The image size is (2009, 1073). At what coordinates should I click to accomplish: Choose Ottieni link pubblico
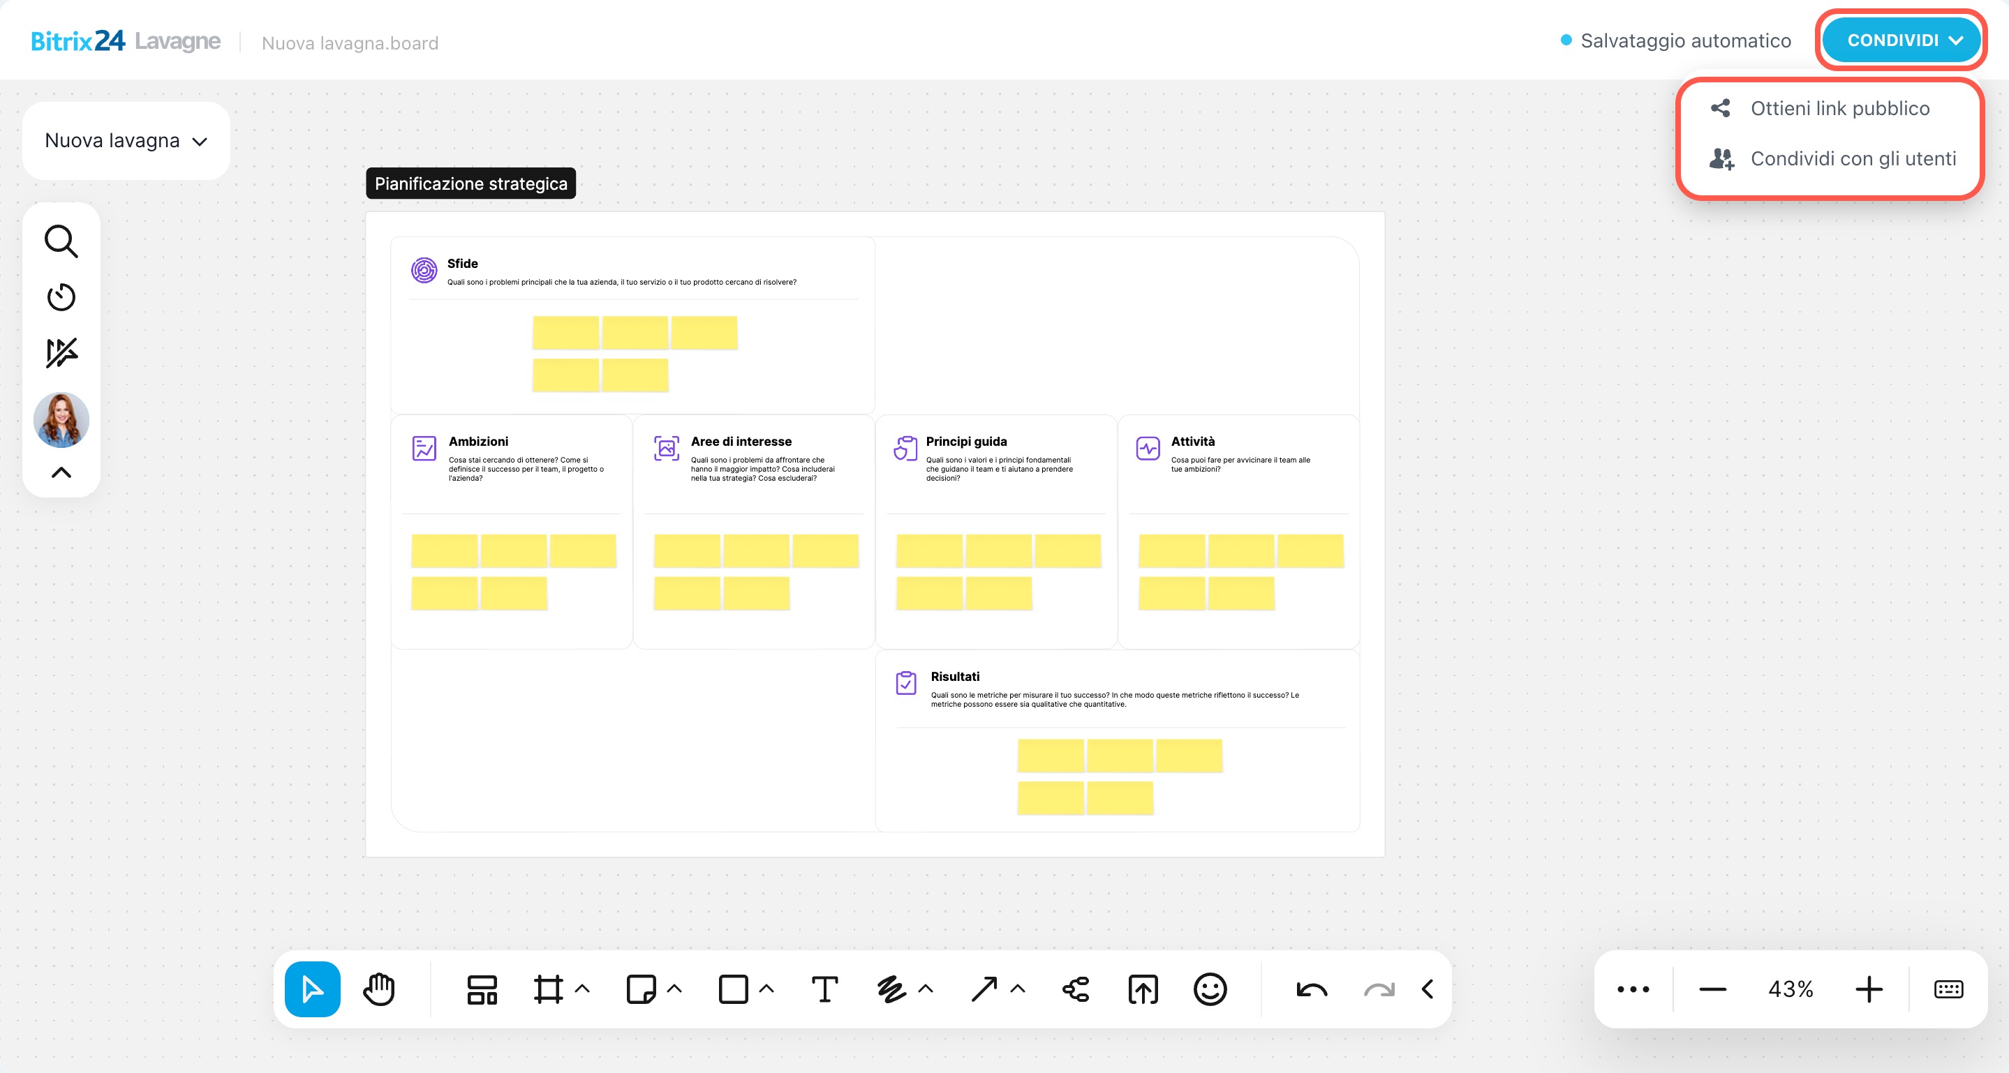(x=1839, y=108)
